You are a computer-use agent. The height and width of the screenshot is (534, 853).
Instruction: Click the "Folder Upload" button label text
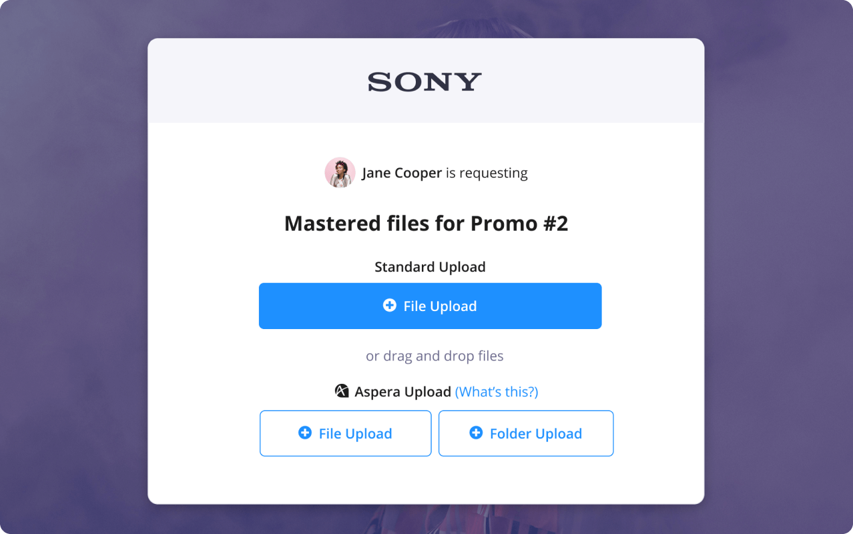[x=535, y=434]
